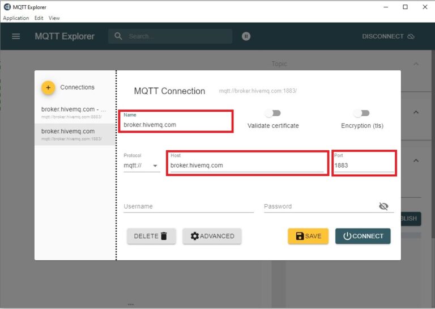
Task: Select the first broker.hivemq.com connection entry
Action: pyautogui.click(x=74, y=111)
